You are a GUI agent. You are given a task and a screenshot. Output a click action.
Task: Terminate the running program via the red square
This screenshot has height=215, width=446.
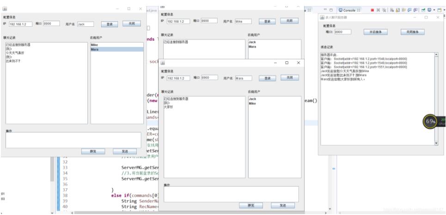click(373, 10)
